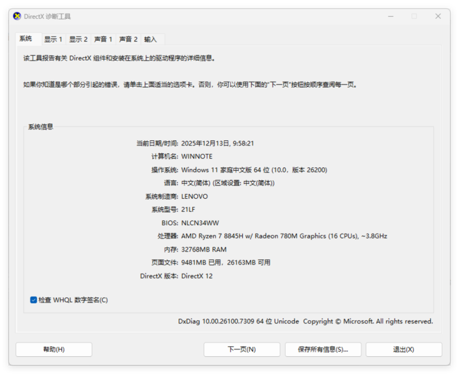The image size is (459, 374).
Task: Click the 32768MB RAM memory value
Action: pyautogui.click(x=204, y=249)
